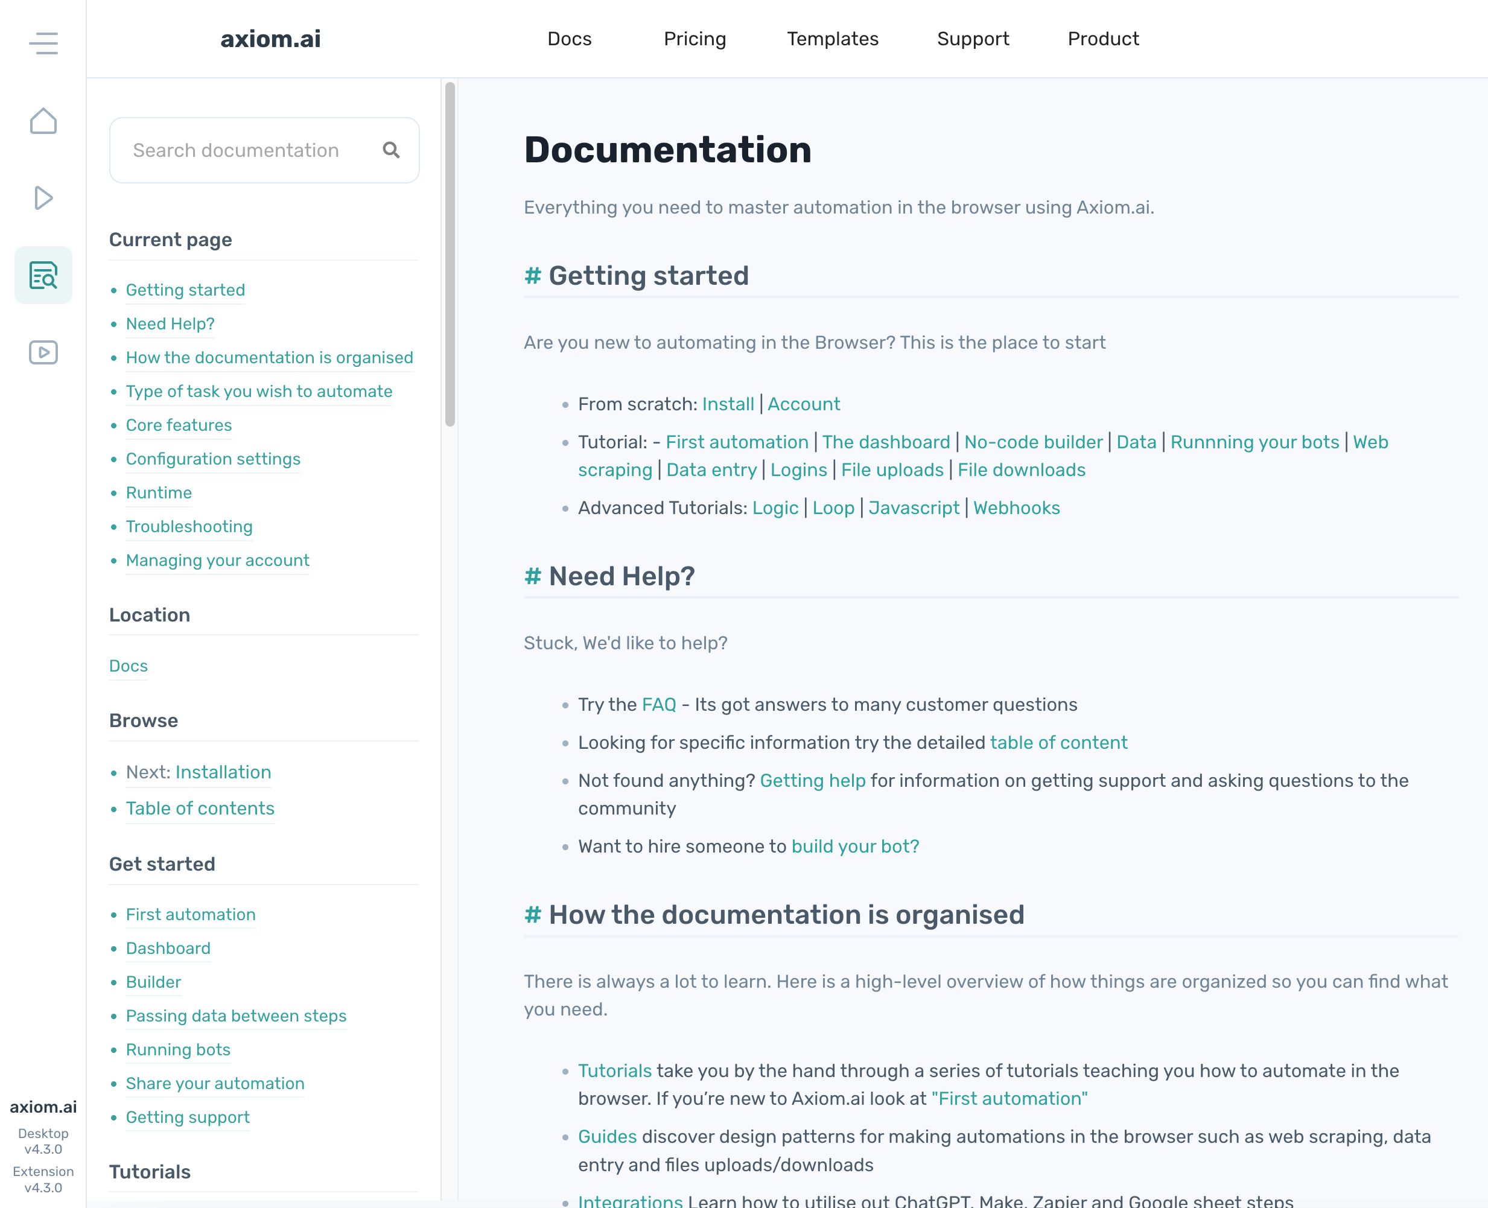This screenshot has width=1488, height=1208.
Task: Open the Docs menu item
Action: click(569, 39)
